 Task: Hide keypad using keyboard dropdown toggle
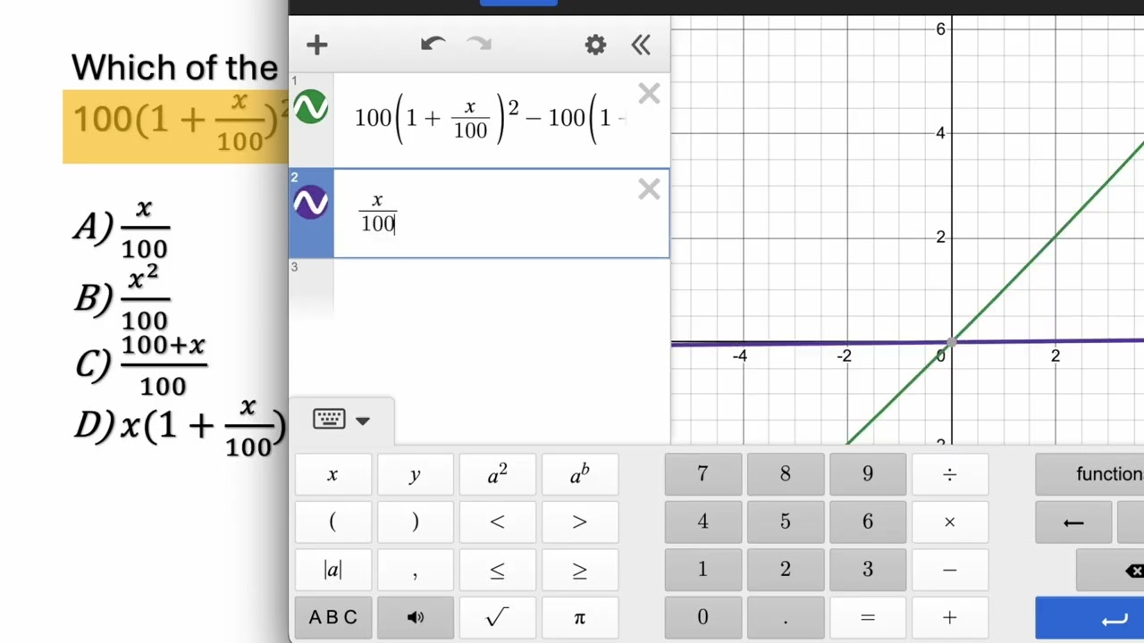click(x=341, y=420)
